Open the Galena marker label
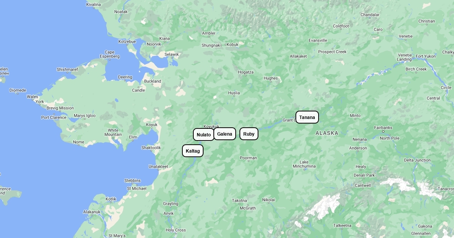This screenshot has height=238, width=454. (x=225, y=134)
